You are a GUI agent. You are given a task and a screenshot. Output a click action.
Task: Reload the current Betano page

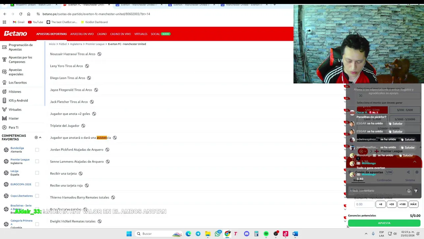(21, 14)
